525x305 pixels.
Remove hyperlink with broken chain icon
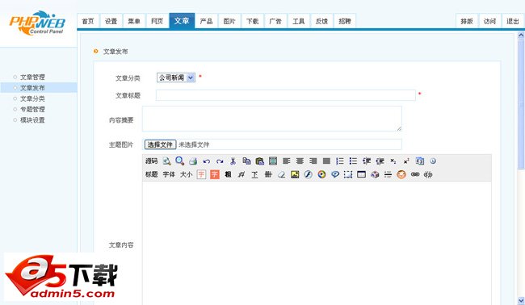(x=428, y=174)
